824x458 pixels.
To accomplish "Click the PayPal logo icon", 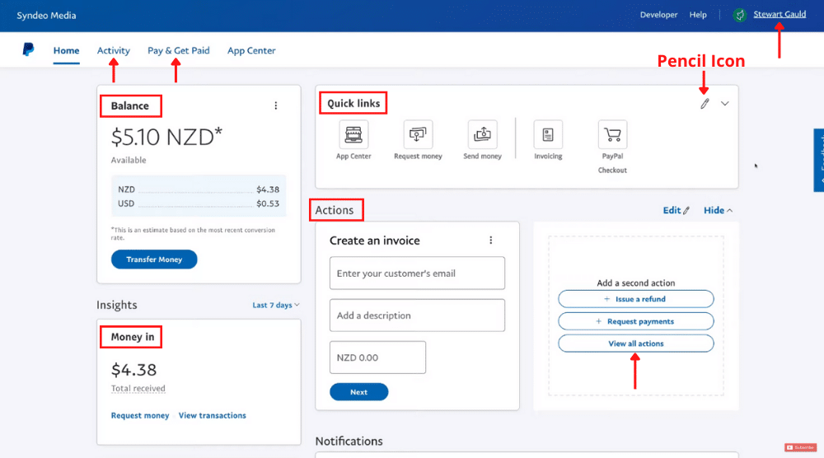I will (x=28, y=49).
